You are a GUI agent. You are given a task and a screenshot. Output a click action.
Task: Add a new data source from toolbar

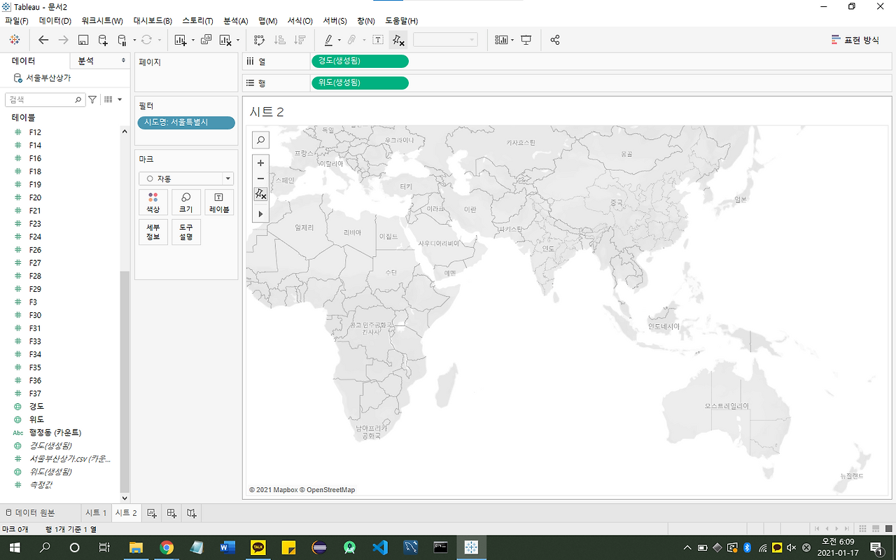coord(103,40)
